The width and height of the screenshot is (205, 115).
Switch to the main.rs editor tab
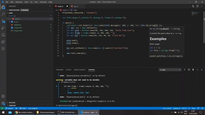point(61,6)
